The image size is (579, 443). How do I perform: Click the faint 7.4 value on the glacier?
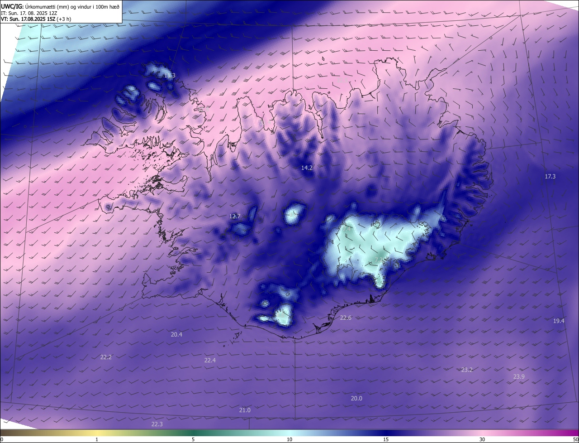tap(346, 230)
